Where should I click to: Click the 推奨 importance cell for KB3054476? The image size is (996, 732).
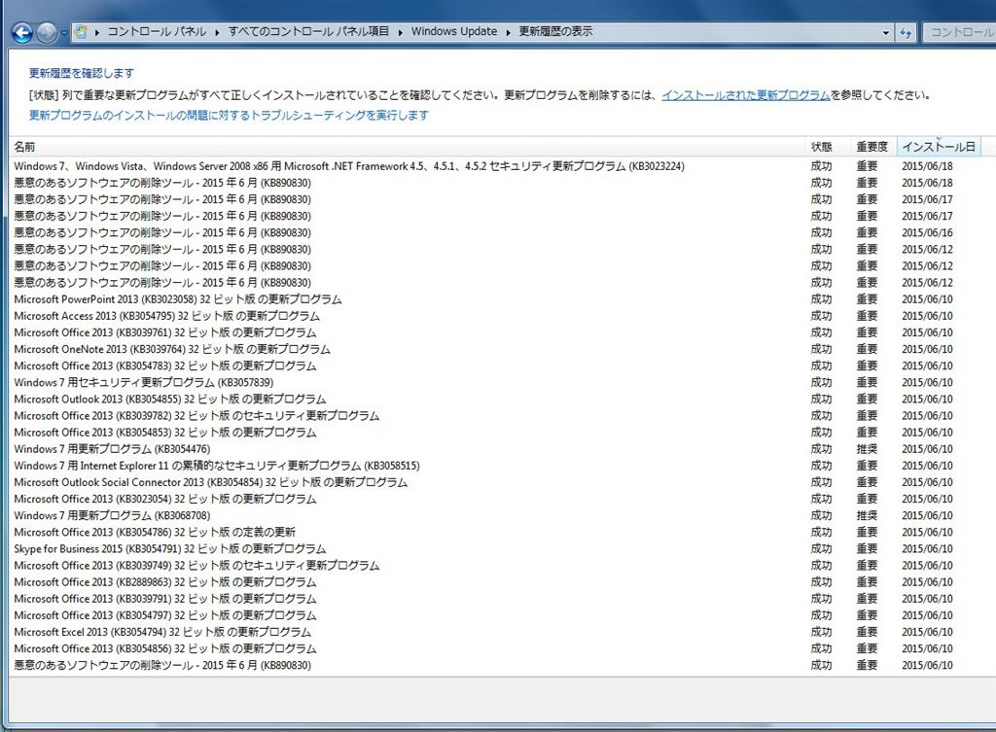click(867, 449)
